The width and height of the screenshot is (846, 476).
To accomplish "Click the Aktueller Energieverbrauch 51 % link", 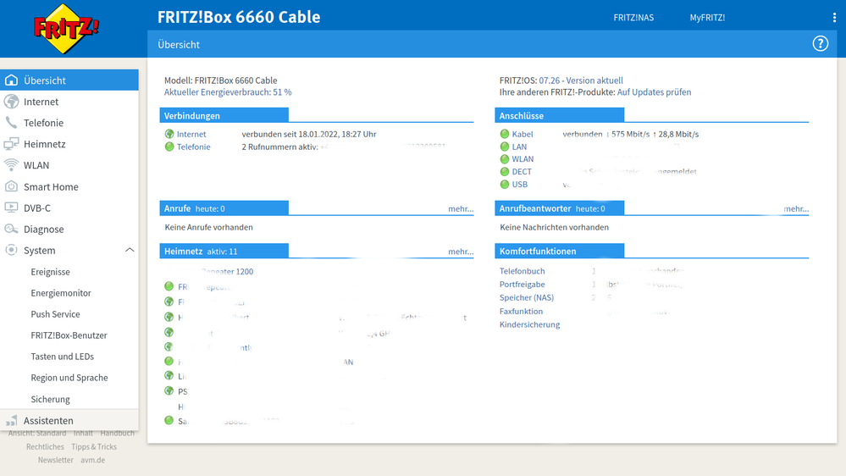I will 228,92.
